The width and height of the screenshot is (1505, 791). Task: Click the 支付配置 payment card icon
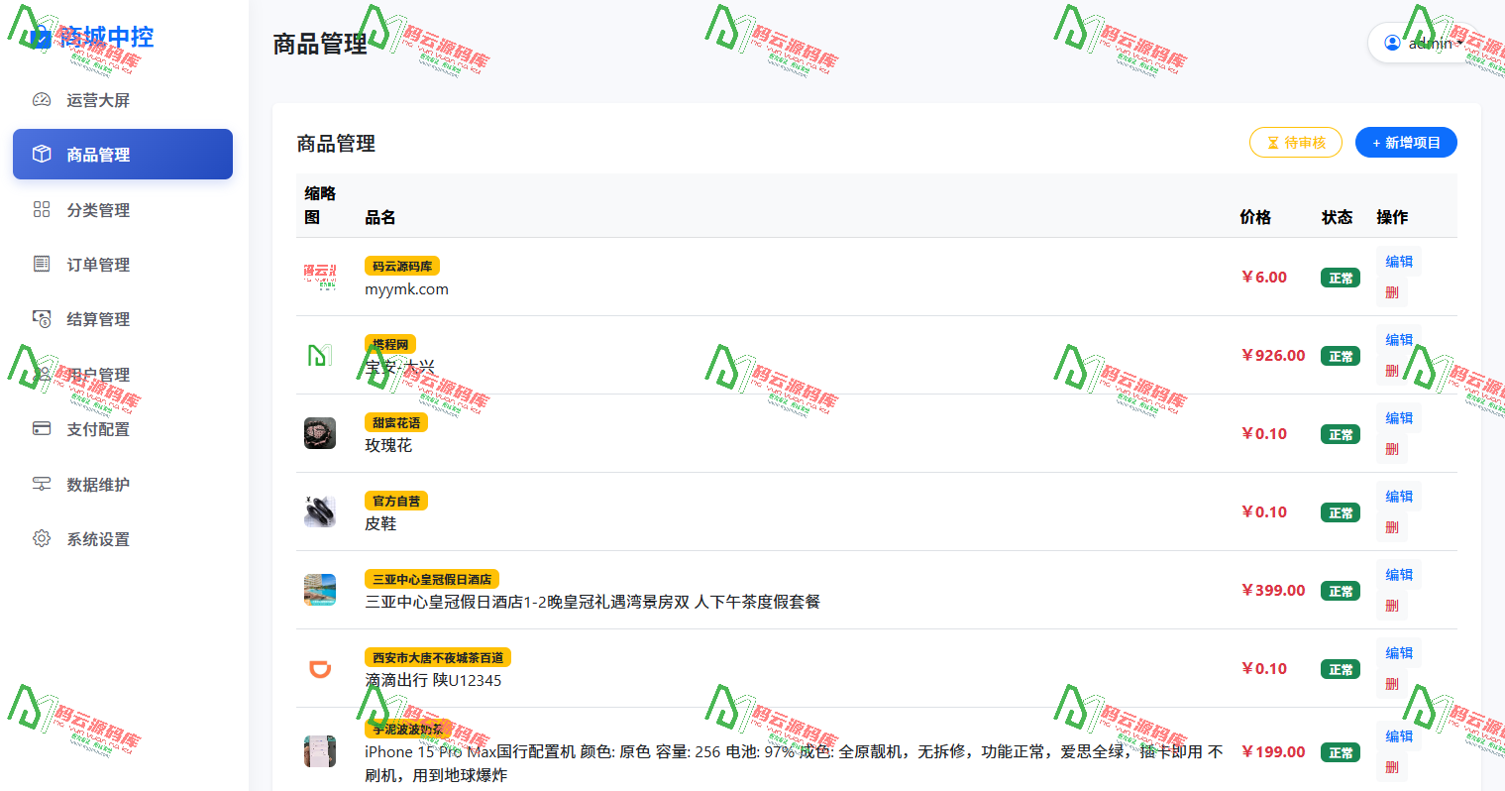coord(41,428)
